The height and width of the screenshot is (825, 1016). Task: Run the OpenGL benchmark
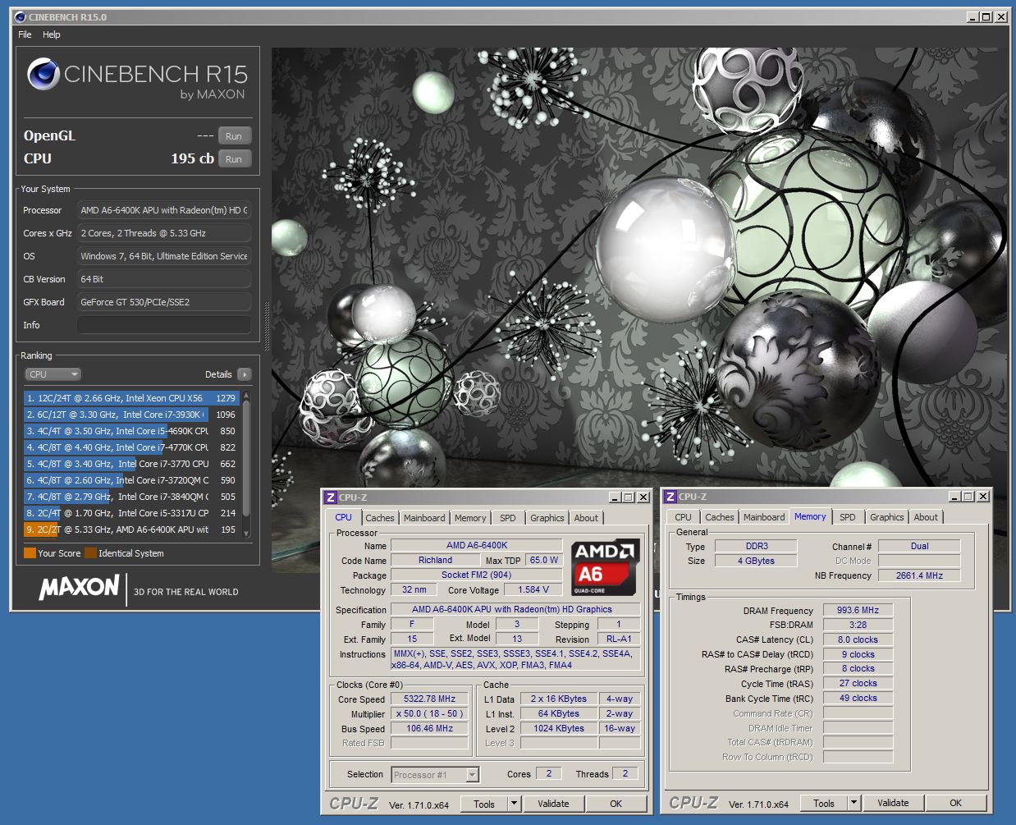coord(234,136)
